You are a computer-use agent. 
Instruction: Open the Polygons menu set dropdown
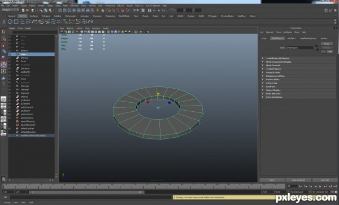click(10, 10)
